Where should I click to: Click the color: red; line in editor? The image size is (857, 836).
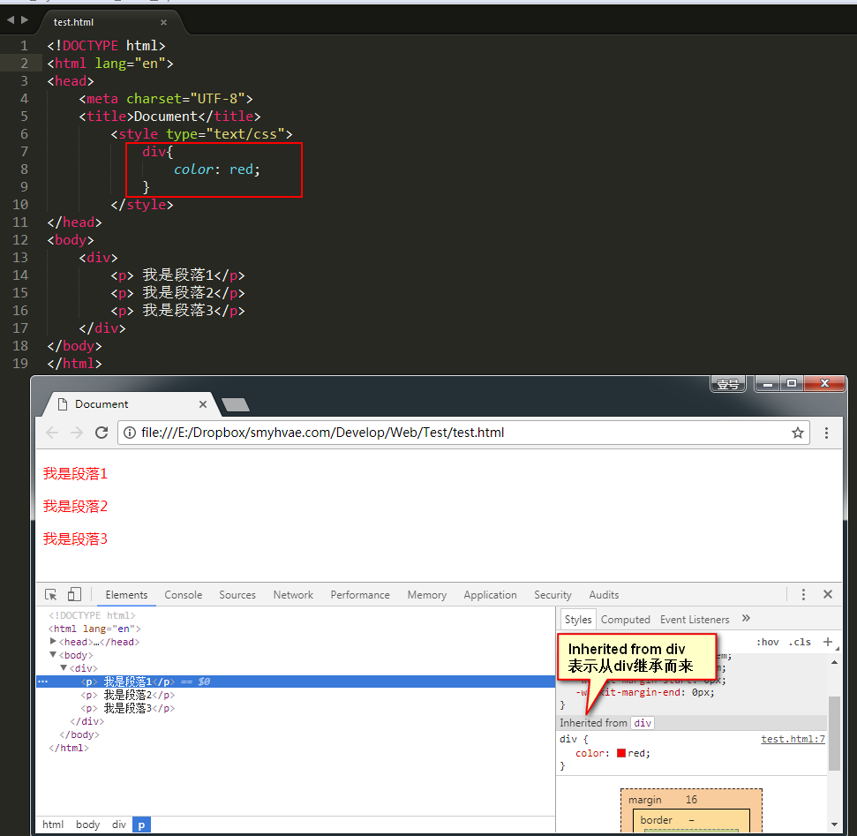pyautogui.click(x=217, y=169)
